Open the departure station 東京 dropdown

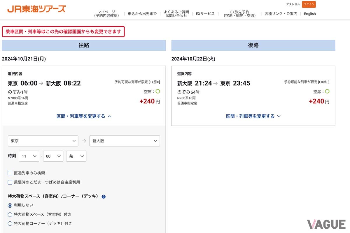tap(43, 141)
